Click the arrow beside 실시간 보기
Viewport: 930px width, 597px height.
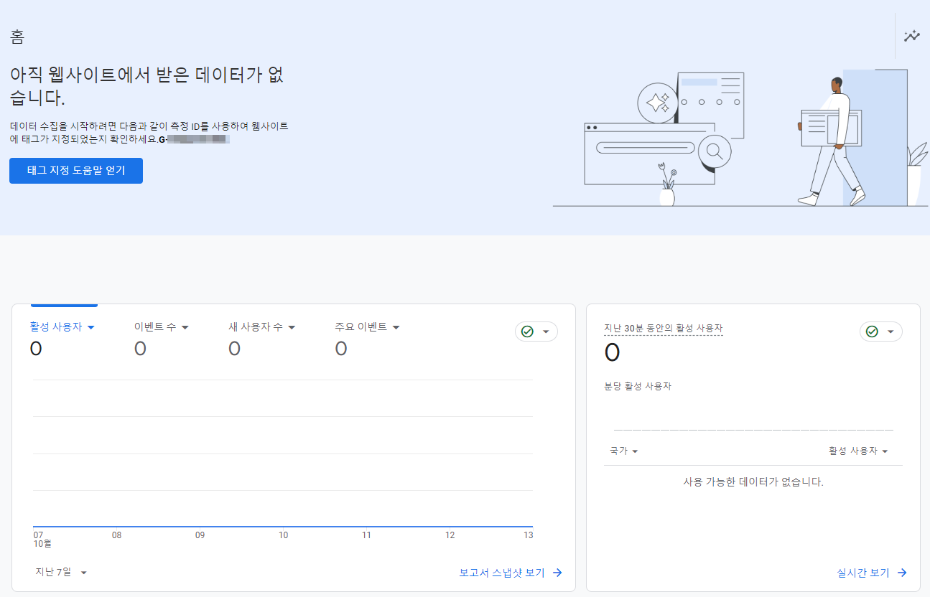(902, 573)
